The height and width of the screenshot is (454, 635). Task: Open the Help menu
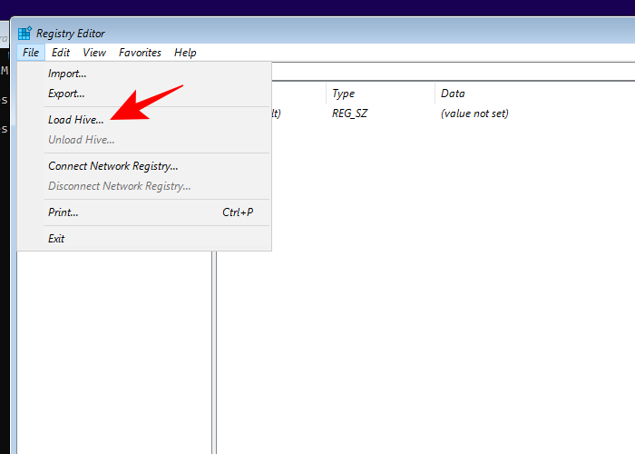click(x=185, y=53)
